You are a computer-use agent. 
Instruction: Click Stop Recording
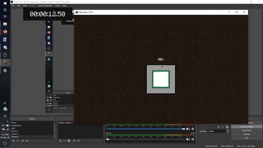pos(247,127)
